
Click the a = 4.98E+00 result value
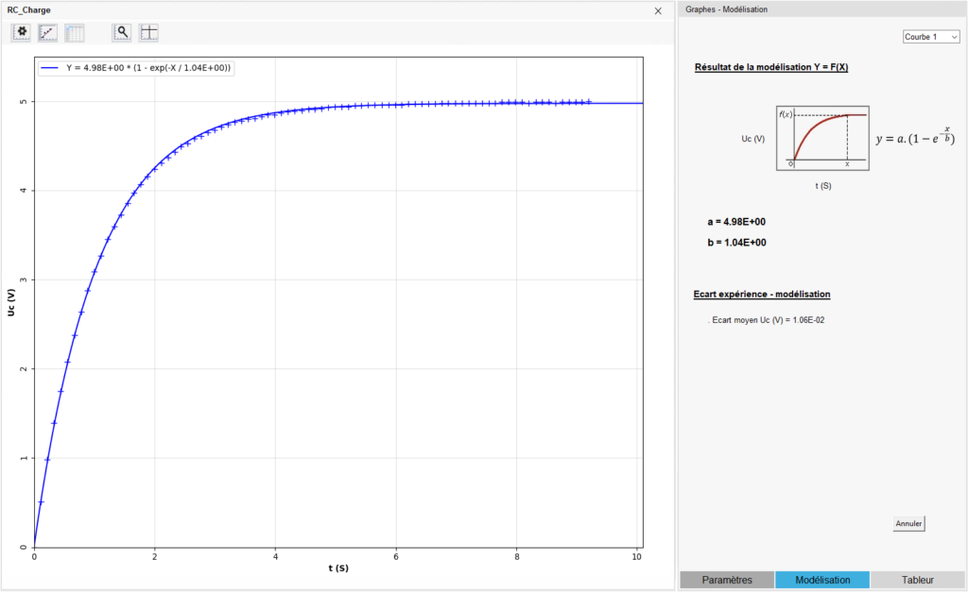[735, 222]
